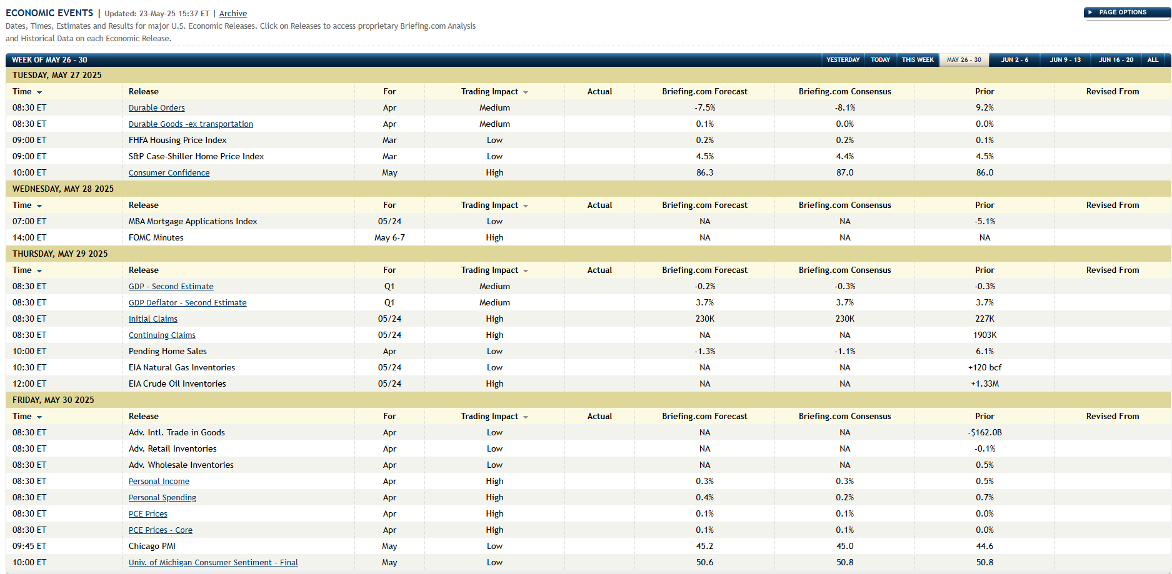Screen dimensions: 1172x574
Task: Click the Friday, May 30 2025 header
Action: point(53,400)
